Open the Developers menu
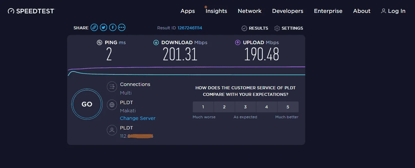 coord(288,11)
